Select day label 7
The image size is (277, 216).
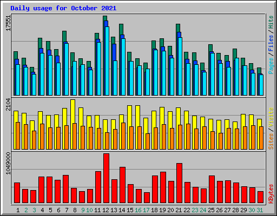click(67, 210)
